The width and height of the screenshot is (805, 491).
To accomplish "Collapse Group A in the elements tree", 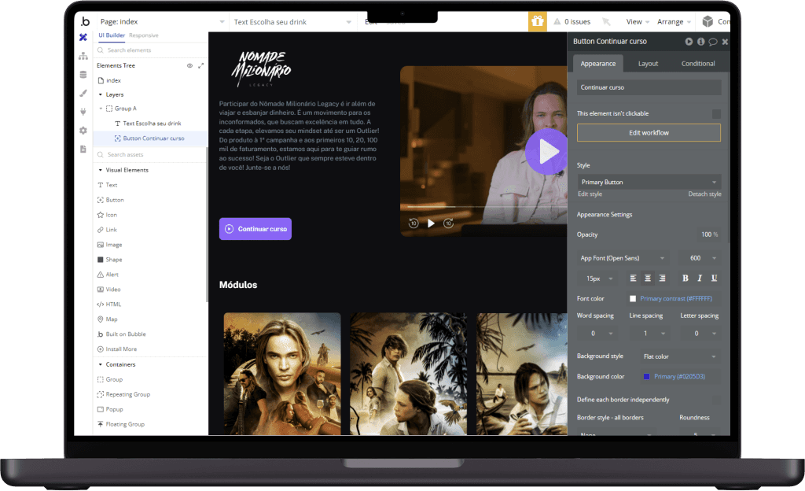I will pos(101,109).
